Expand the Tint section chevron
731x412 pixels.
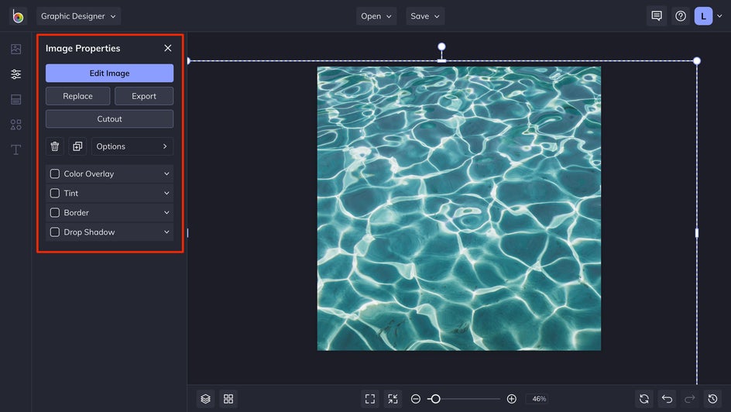point(166,193)
